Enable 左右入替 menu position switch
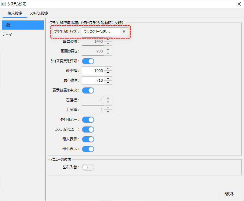The width and height of the screenshot is (244, 201). click(88, 167)
